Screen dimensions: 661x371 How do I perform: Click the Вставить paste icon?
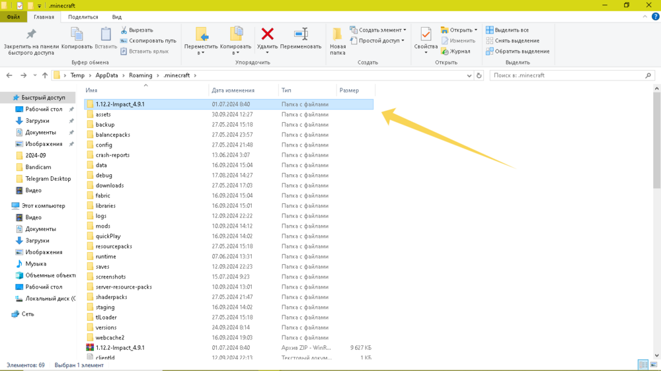click(x=106, y=38)
